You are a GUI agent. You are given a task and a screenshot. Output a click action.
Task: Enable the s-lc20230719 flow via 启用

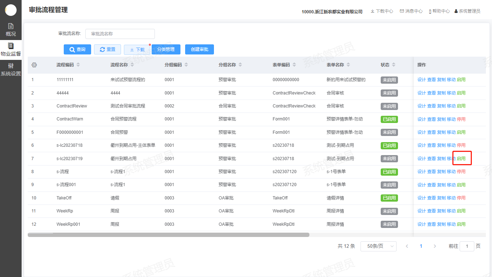461,159
